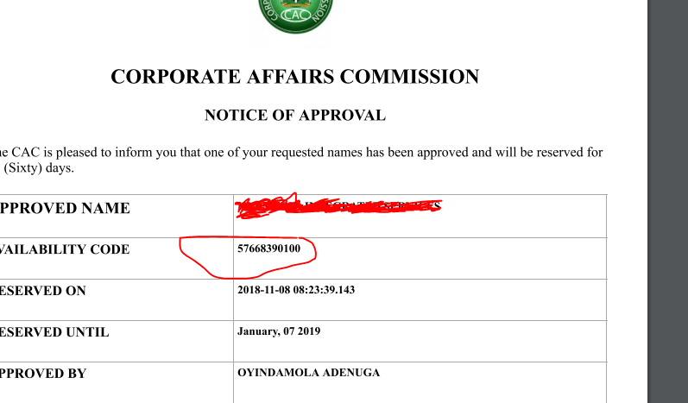688x403 pixels.
Task: Click the name Oyindamola Adenuga
Action: 308,372
